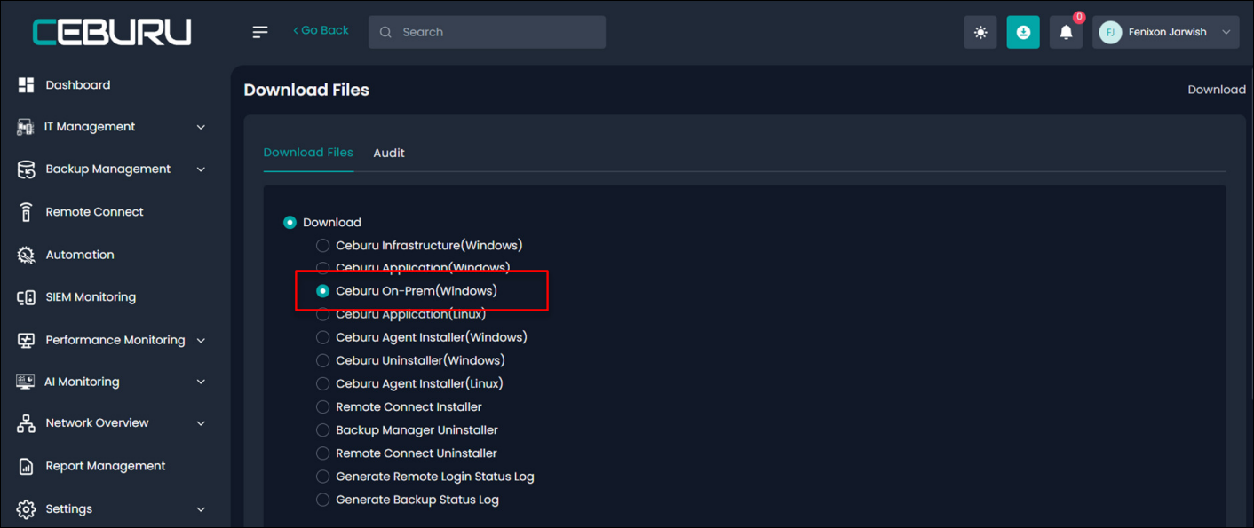Expand AI Monitoring chevron
1254x528 pixels.
coord(201,382)
